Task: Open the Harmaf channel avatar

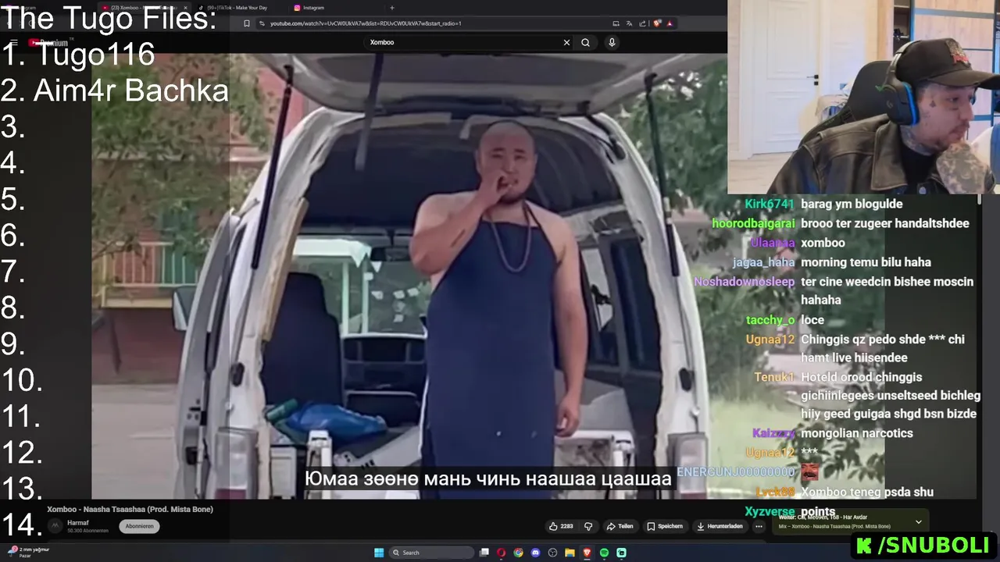Action: (x=55, y=525)
